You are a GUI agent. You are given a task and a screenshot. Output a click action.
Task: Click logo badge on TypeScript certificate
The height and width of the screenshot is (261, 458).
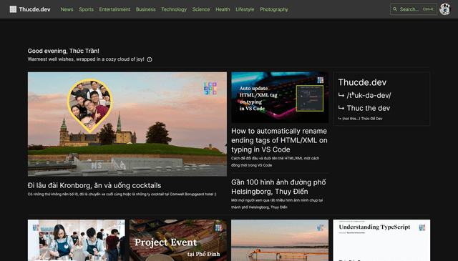point(422,227)
